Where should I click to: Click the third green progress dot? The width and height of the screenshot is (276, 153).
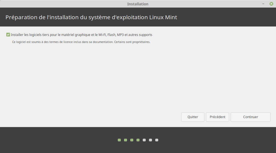(x=132, y=140)
